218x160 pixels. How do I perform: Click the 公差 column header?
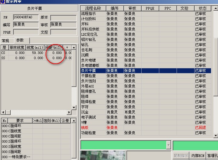coord(65,121)
